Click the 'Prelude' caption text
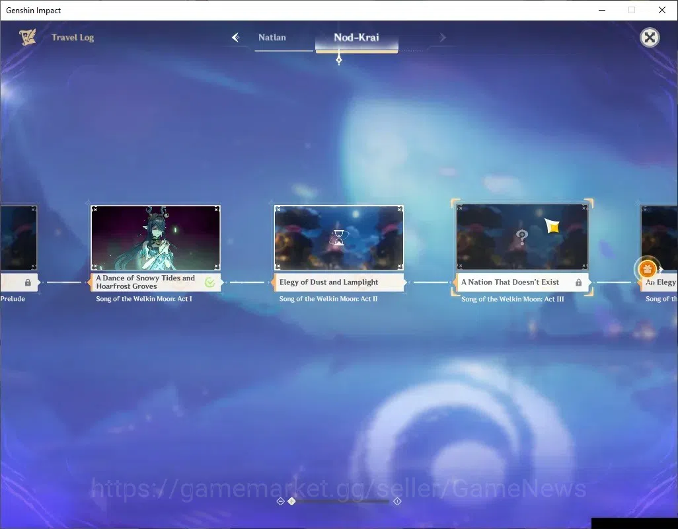This screenshot has width=678, height=529. coord(13,299)
